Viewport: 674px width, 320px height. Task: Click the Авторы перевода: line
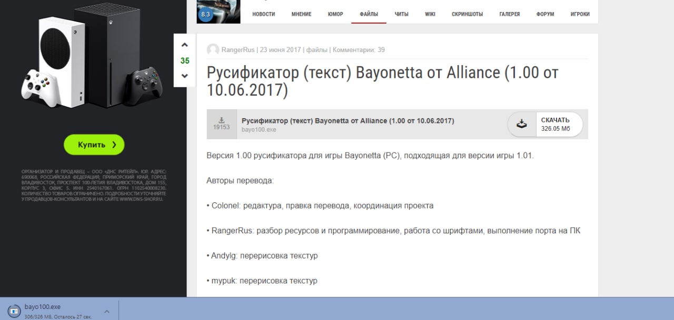pos(240,181)
